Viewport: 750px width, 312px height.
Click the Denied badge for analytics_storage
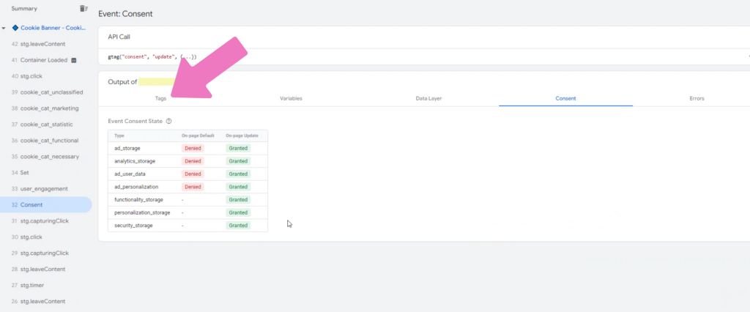193,161
